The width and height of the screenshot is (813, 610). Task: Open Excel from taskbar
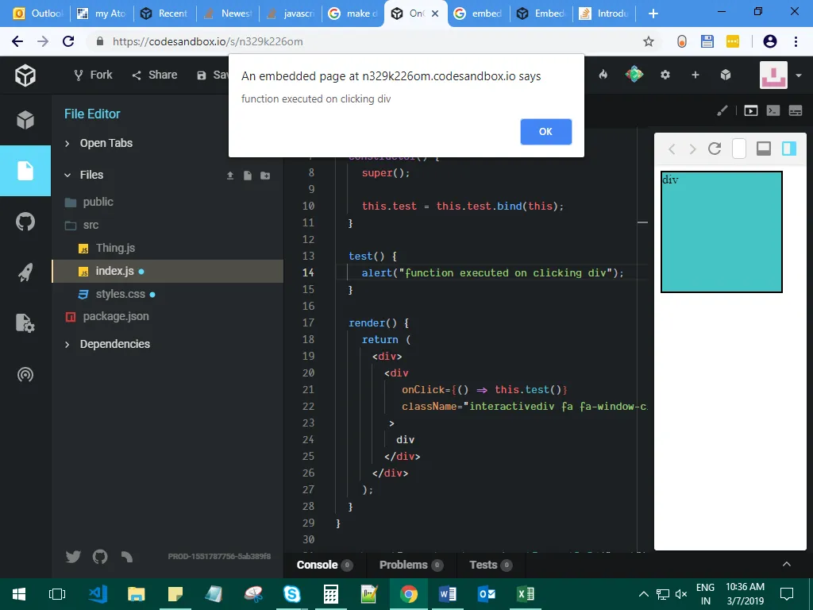pyautogui.click(x=526, y=594)
